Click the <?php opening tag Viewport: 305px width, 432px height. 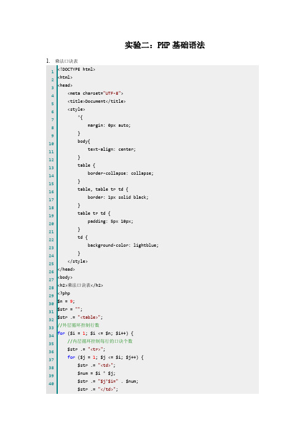pos(64,293)
